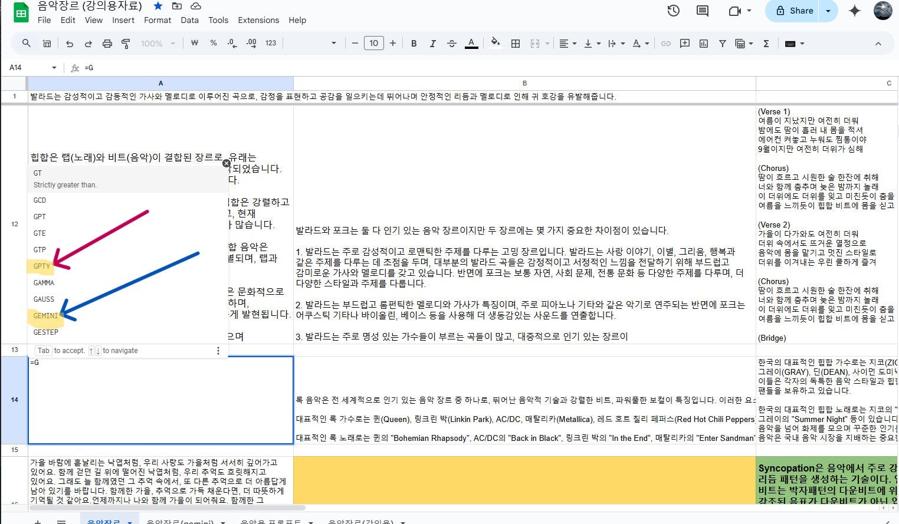Click the move-to-folder icon
This screenshot has height=524, width=899.
tap(177, 6)
